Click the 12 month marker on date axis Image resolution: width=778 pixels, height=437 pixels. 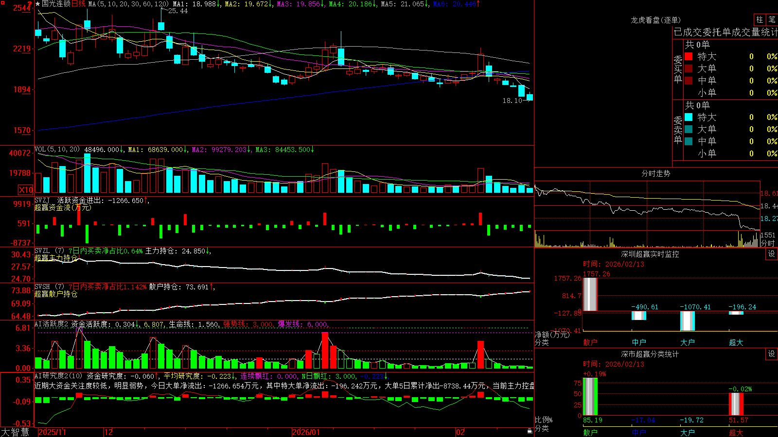(x=109, y=432)
